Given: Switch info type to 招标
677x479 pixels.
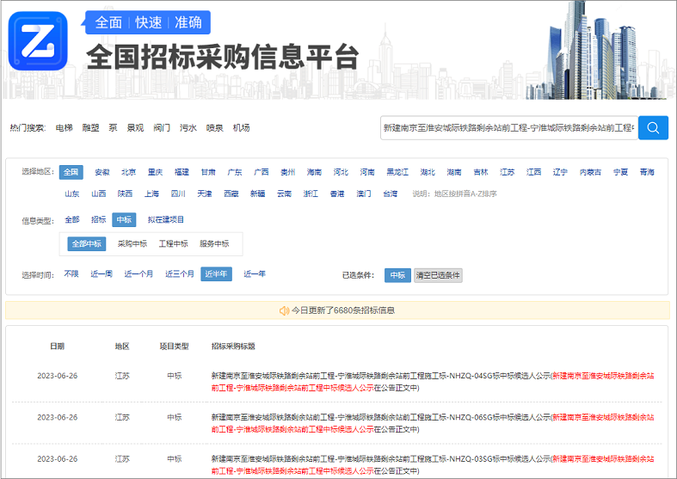Looking at the screenshot, I should click(x=99, y=219).
